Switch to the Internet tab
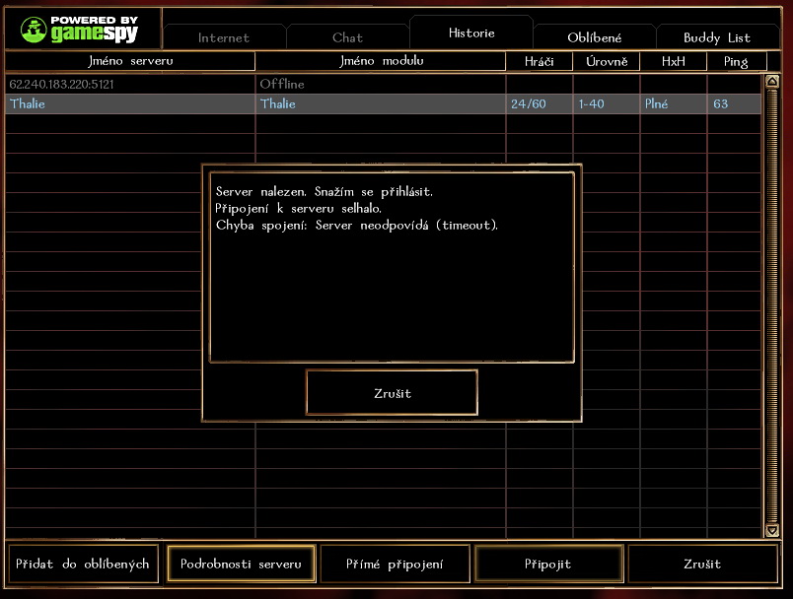This screenshot has width=793, height=599. click(x=223, y=37)
